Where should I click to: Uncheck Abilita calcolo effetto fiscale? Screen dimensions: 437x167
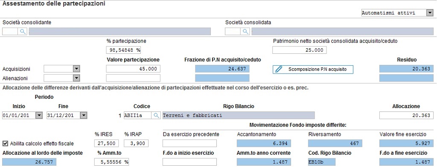pos(5,144)
